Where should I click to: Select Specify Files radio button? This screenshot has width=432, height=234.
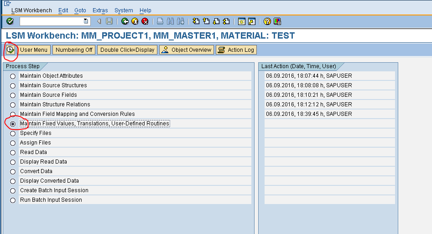[x=13, y=134]
